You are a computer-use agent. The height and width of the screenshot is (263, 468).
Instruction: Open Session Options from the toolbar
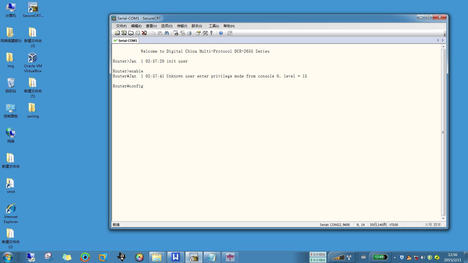(x=198, y=33)
